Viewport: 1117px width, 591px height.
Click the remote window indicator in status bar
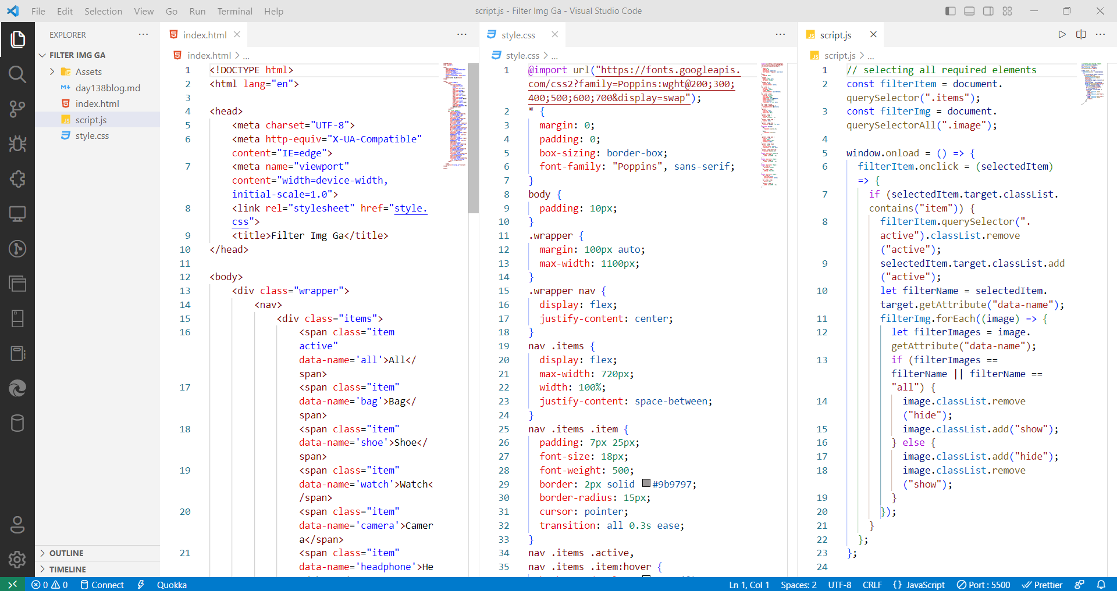[x=13, y=585]
